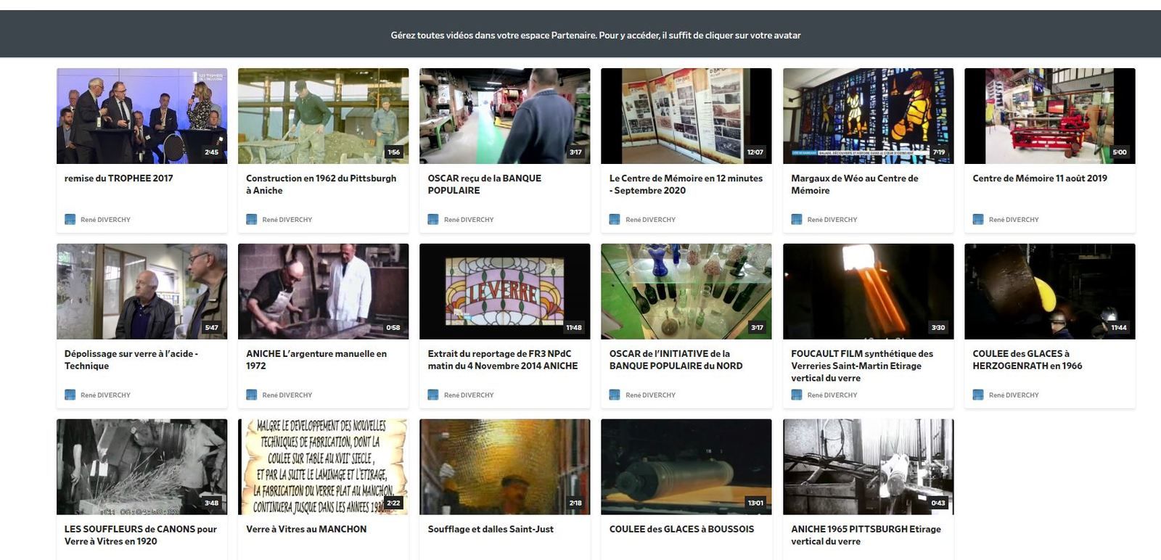The height and width of the screenshot is (560, 1161).
Task: Open 'LES SOUFFLEURS de CANONS' thumbnail
Action: (141, 467)
